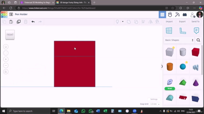Image resolution: width=204 pixels, height=114 pixels.
Task: Open the Sim Lab icon
Action: tap(170, 15)
